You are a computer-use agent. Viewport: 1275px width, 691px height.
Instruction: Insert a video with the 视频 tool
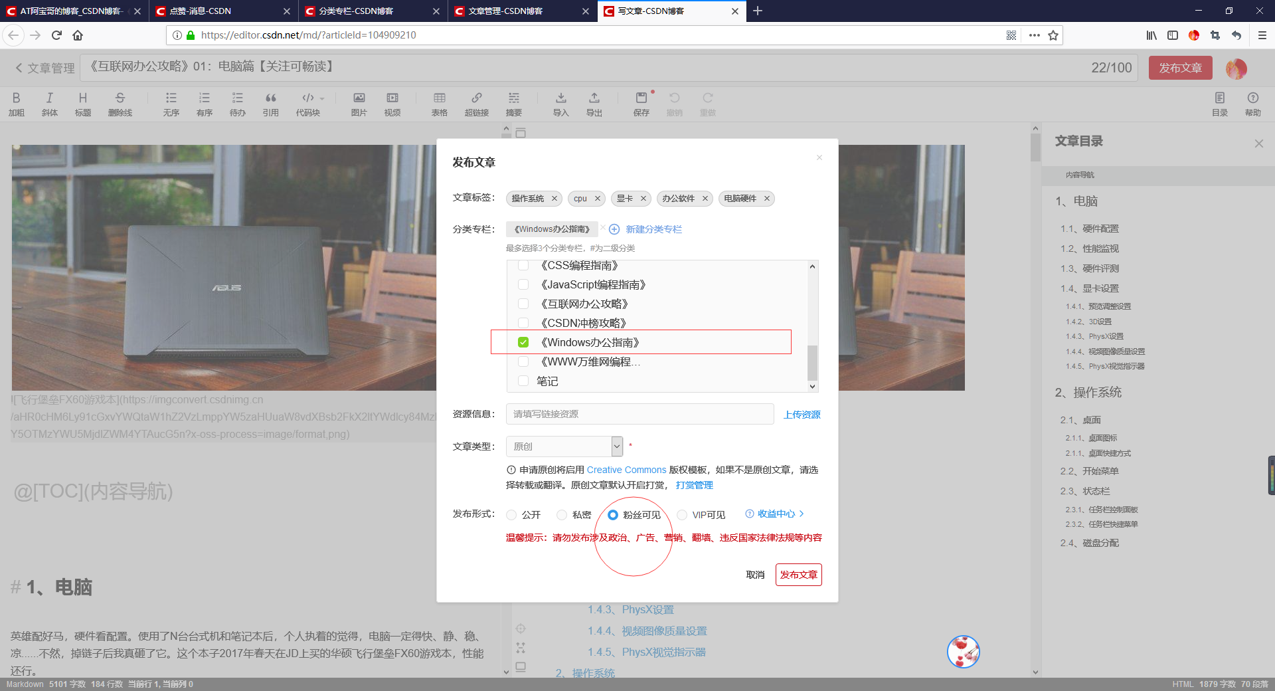(392, 104)
